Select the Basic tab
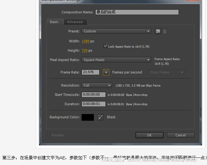207x165 pixels. point(54,22)
